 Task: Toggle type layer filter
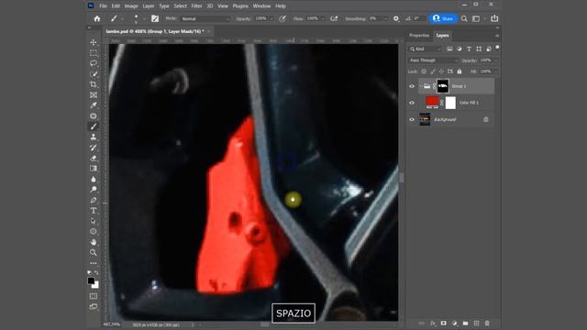tap(469, 49)
